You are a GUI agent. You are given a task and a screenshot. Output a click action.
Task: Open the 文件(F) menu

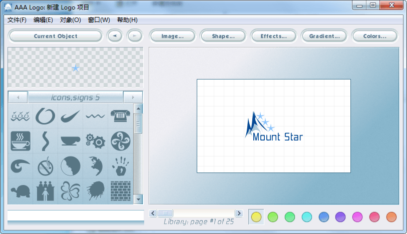[17, 20]
